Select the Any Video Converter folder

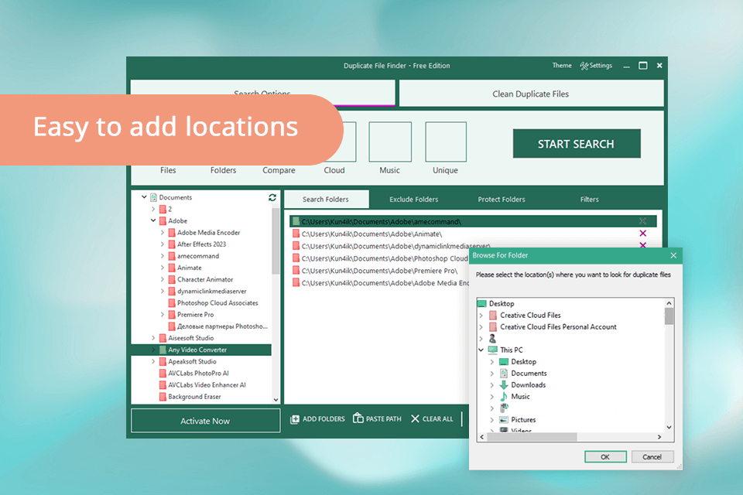tap(201, 350)
